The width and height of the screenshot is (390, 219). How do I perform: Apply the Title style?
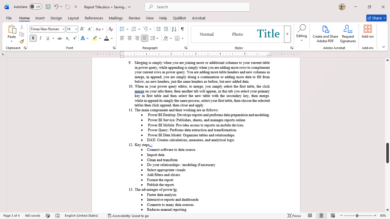[268, 34]
